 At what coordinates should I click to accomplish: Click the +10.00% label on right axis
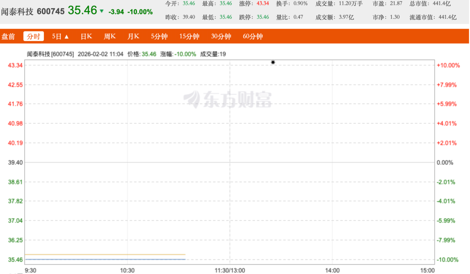tap(448, 65)
